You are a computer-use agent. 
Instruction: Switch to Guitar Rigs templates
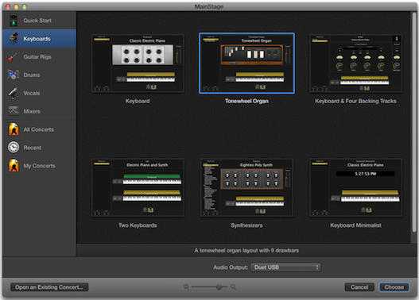coord(39,57)
